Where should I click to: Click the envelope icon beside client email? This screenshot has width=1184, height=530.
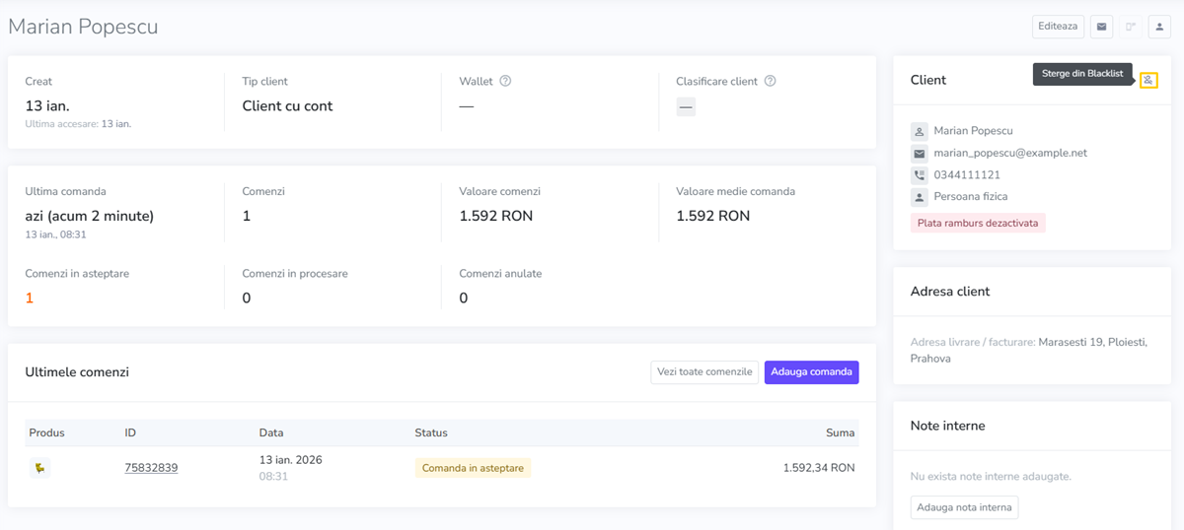[x=920, y=154]
